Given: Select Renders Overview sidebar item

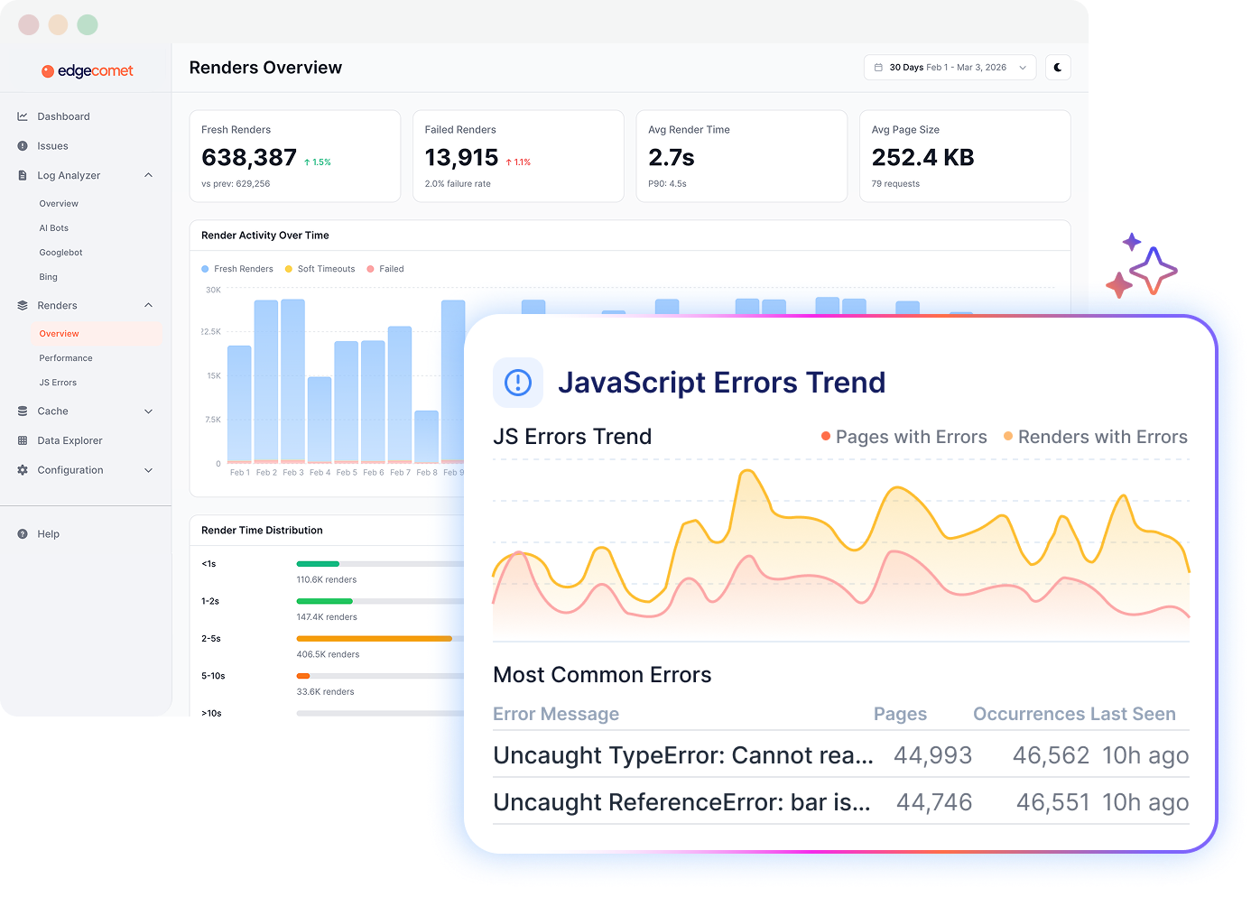Looking at the screenshot, I should (x=96, y=334).
